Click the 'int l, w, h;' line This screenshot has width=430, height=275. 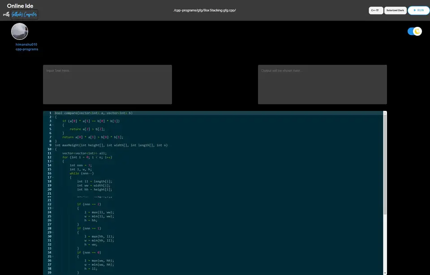tap(81, 169)
